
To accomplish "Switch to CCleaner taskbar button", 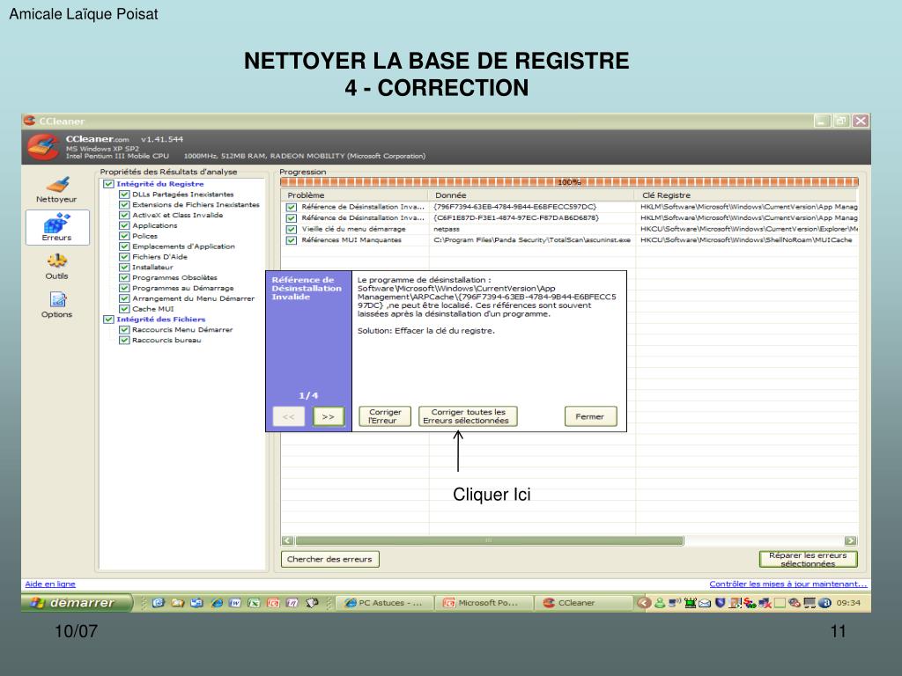I will pyautogui.click(x=584, y=602).
